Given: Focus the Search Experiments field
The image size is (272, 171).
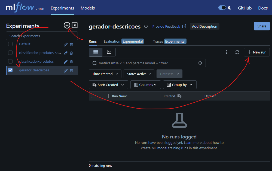Looking at the screenshot, I should (x=42, y=36).
